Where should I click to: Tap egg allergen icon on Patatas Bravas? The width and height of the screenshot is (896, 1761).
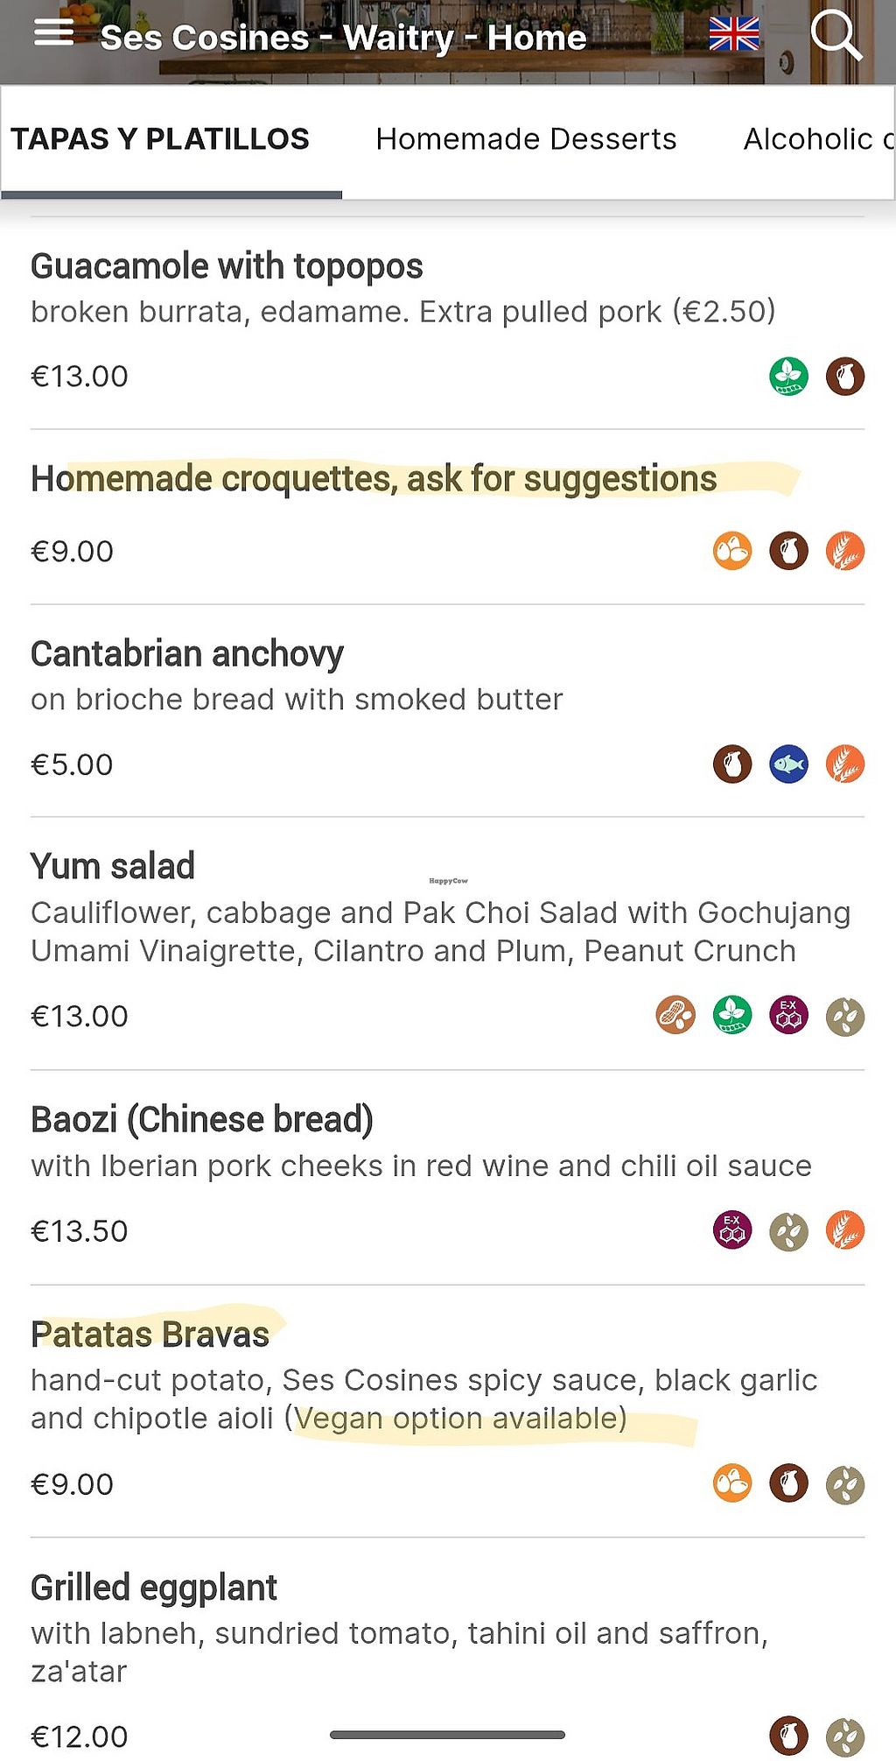[732, 1484]
